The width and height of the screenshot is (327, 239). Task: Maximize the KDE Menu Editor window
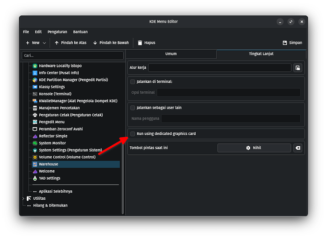pyautogui.click(x=291, y=22)
